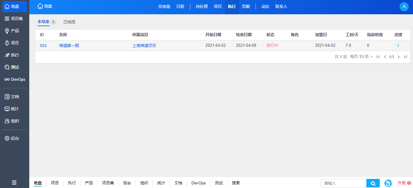The height and width of the screenshot is (188, 413).
Task: Open the 禅道第一期 execution link
Action: (x=69, y=46)
